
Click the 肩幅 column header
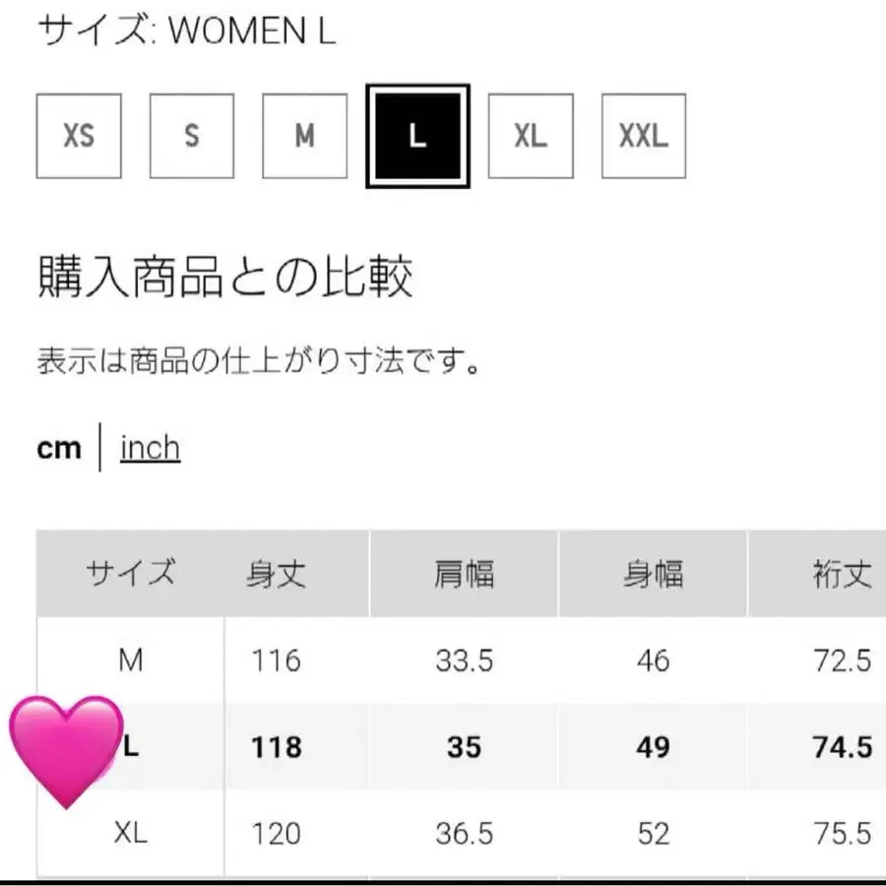point(464,572)
